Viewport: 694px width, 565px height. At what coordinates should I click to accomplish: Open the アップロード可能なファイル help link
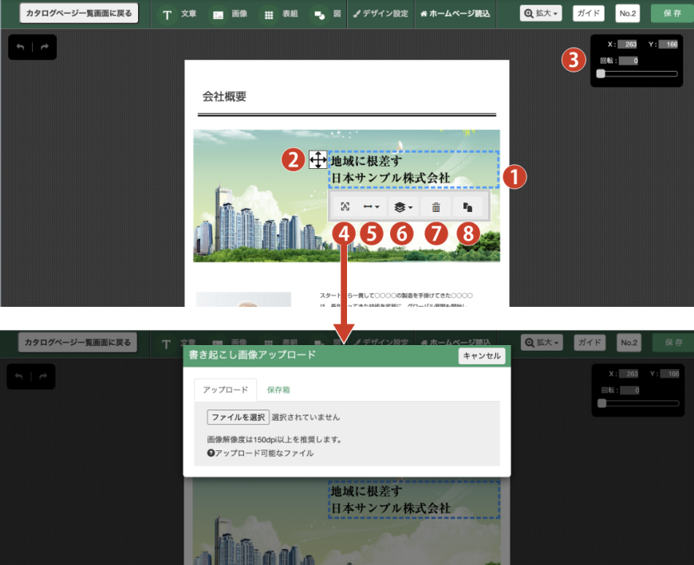coord(260,453)
